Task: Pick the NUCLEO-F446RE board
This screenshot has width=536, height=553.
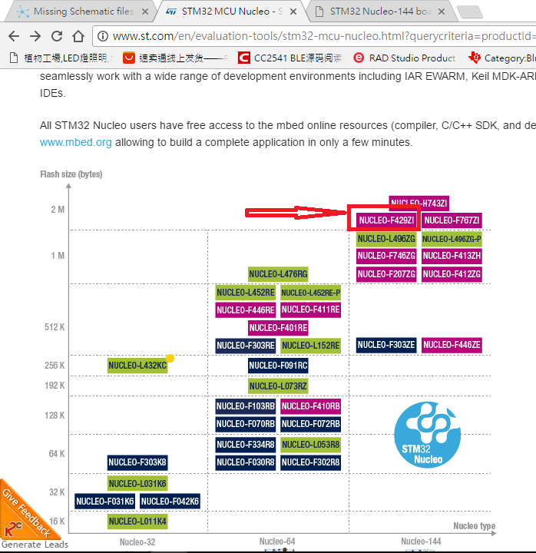Action: (246, 310)
